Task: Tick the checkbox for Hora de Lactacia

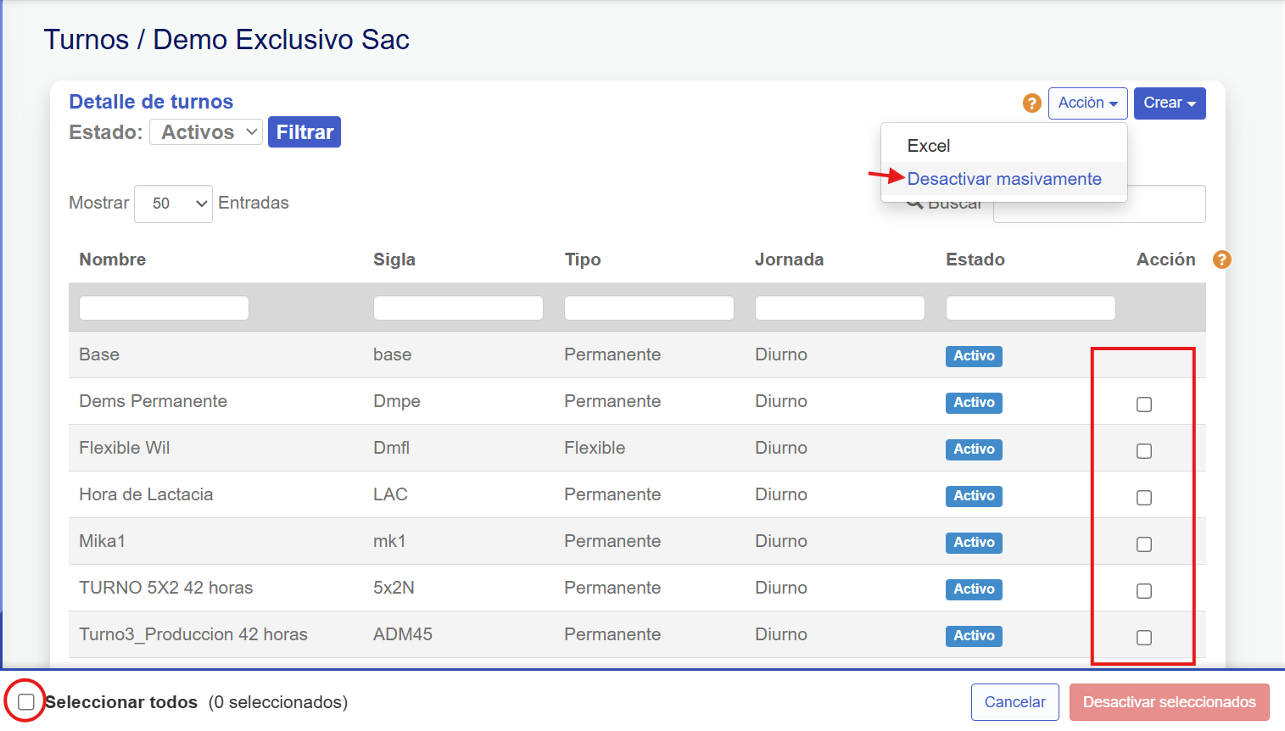Action: 1143,498
